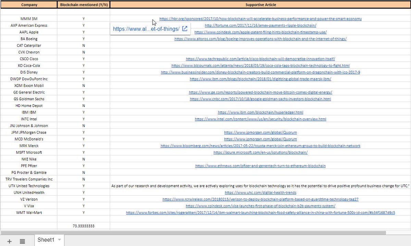
Task: Open the jpmorgan Quorum link in McDonald's row
Action: click(260, 139)
